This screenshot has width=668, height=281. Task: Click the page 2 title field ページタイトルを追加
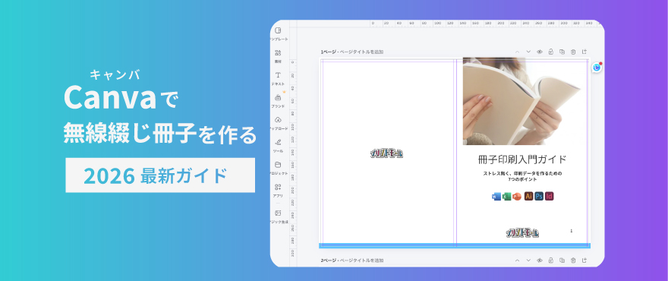[361, 260]
